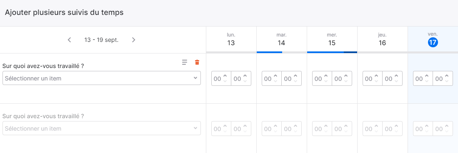Click Monday minutes field in second row
The height and width of the screenshot is (153, 458).
pyautogui.click(x=241, y=129)
